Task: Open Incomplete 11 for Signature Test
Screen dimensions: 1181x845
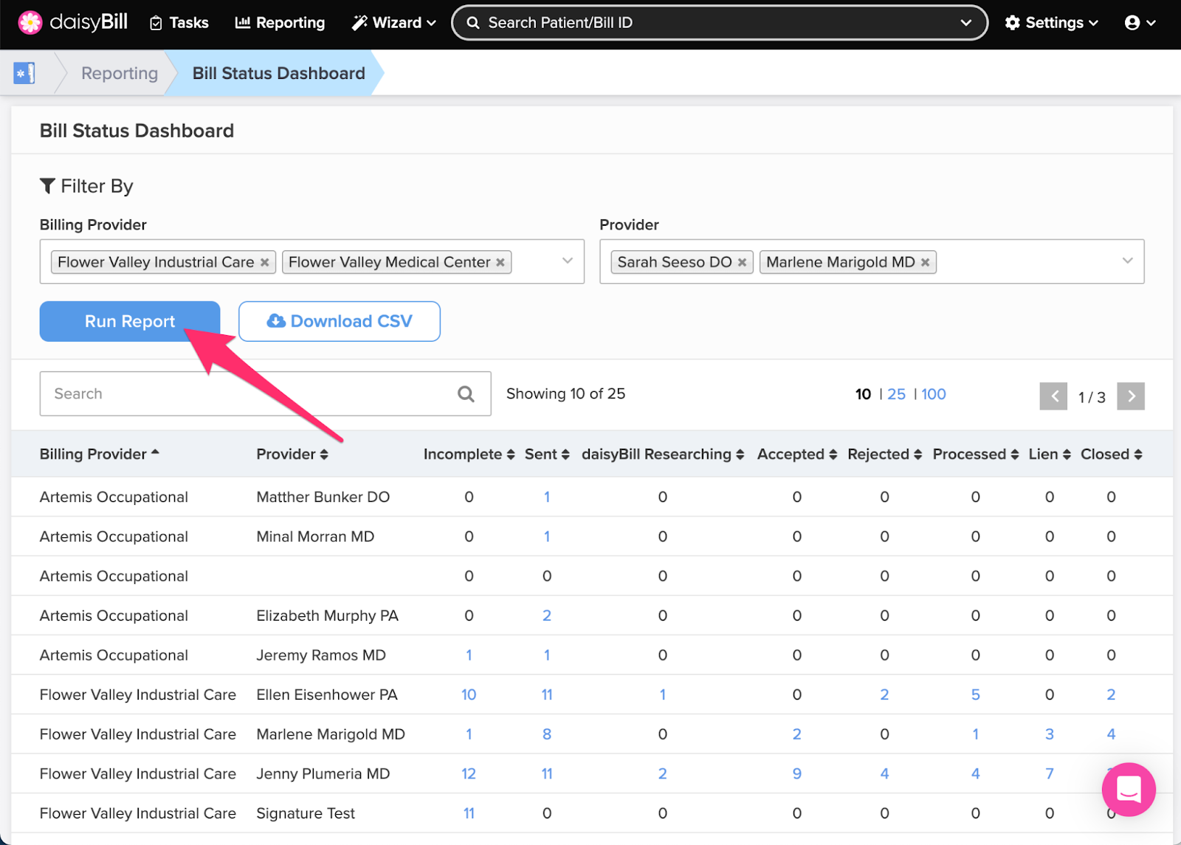Action: tap(469, 813)
